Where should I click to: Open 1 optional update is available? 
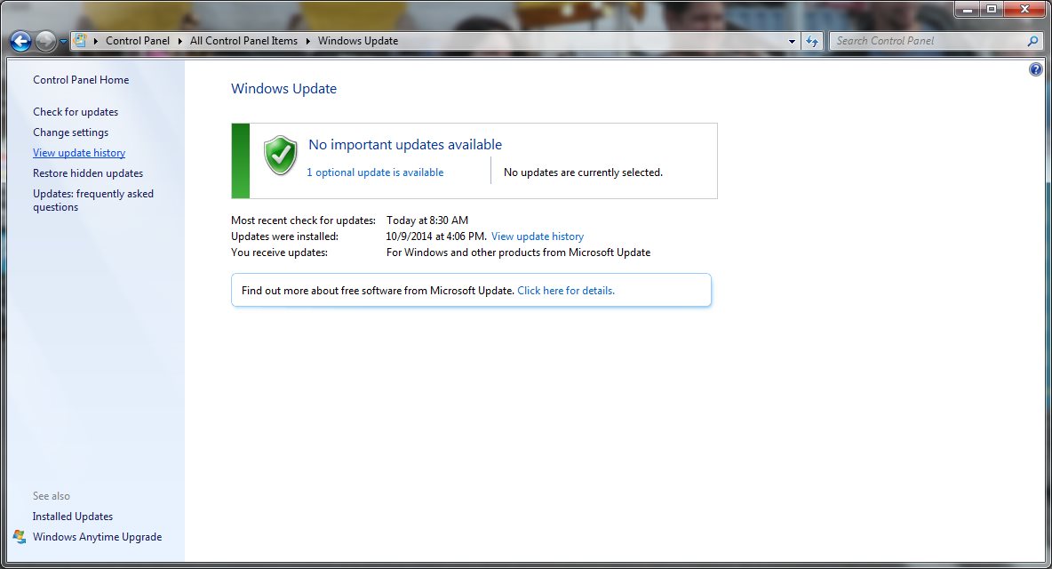click(375, 172)
